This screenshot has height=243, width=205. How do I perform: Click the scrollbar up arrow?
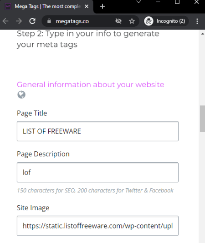[202, 34]
